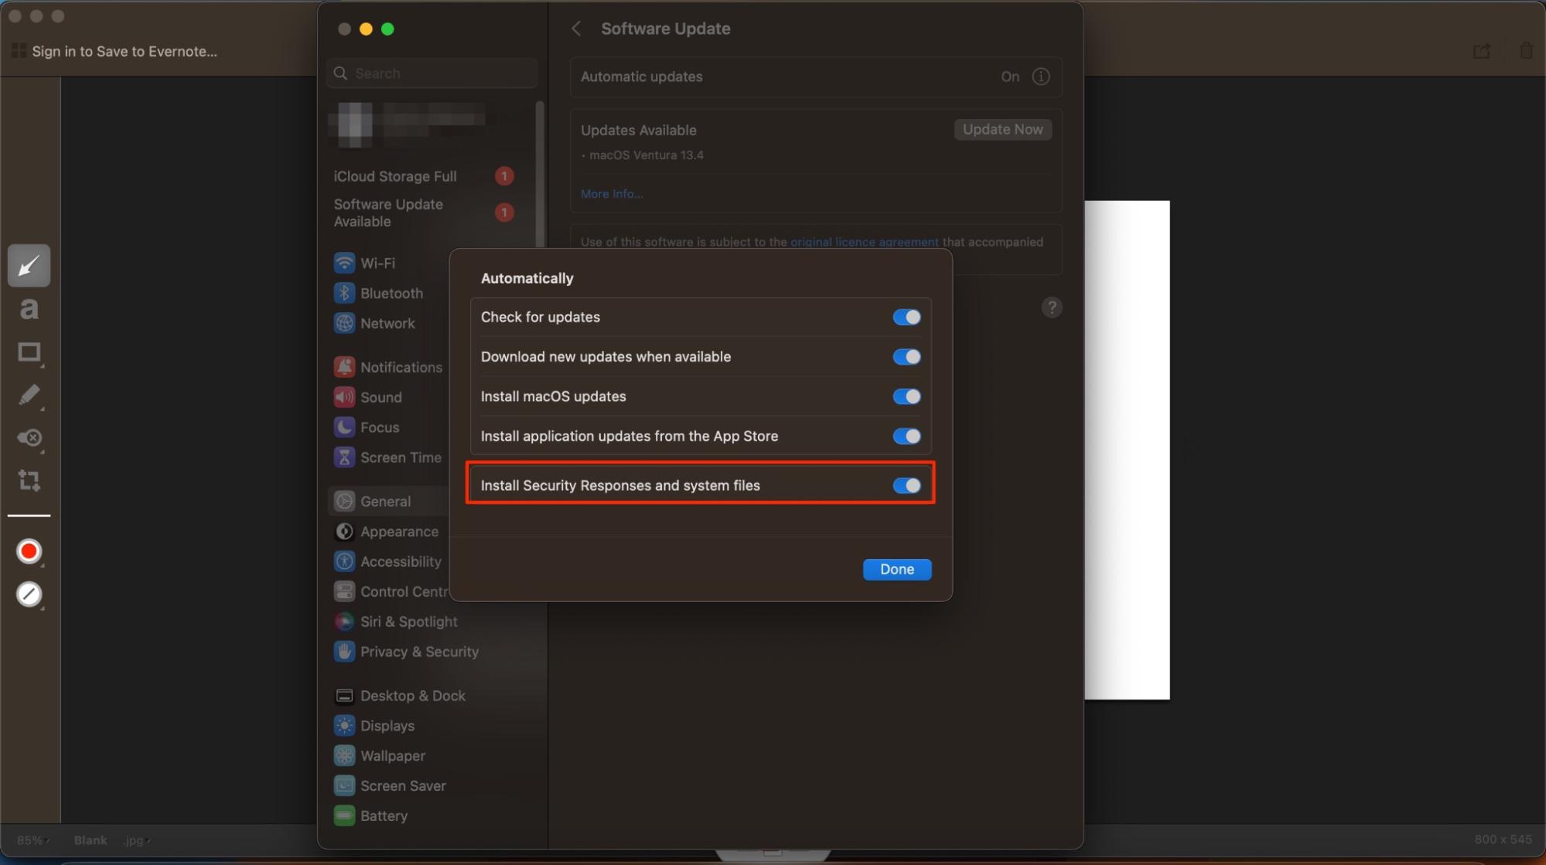Open the 85% zoom dropdown in Skitch
Screen dimensions: 1546x865
[x=33, y=840]
